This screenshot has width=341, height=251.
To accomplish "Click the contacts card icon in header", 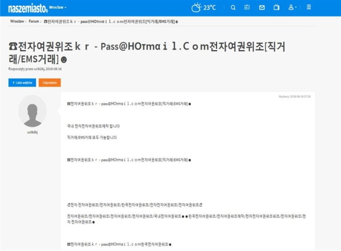I will [x=248, y=7].
